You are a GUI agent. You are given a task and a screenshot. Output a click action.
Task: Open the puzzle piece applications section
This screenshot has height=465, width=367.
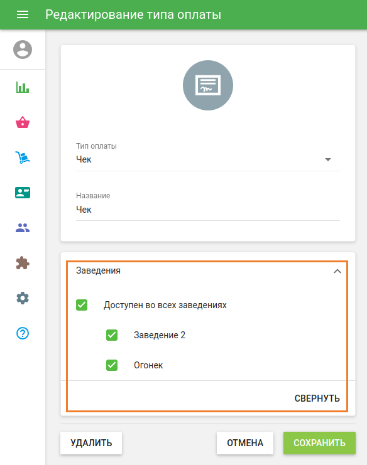tap(23, 263)
